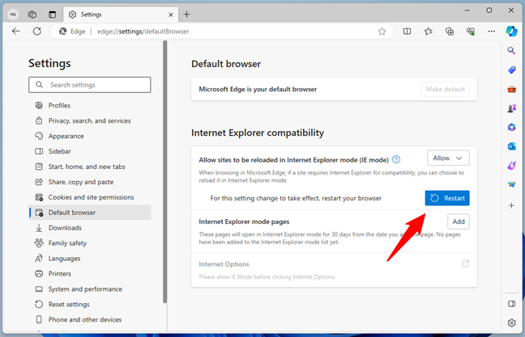Click sidebar Search icon
525x337 pixels.
tap(511, 51)
